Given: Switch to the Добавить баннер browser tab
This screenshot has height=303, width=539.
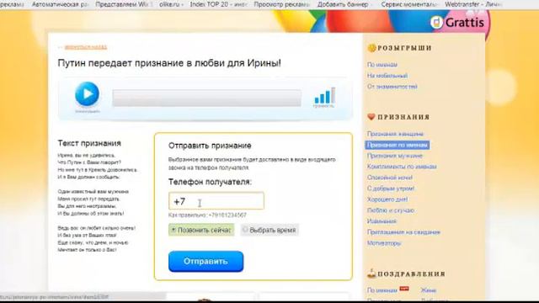Looking at the screenshot, I should 345,4.
